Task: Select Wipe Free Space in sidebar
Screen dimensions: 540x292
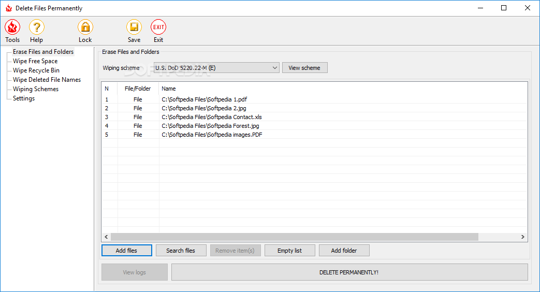Action: tap(35, 61)
